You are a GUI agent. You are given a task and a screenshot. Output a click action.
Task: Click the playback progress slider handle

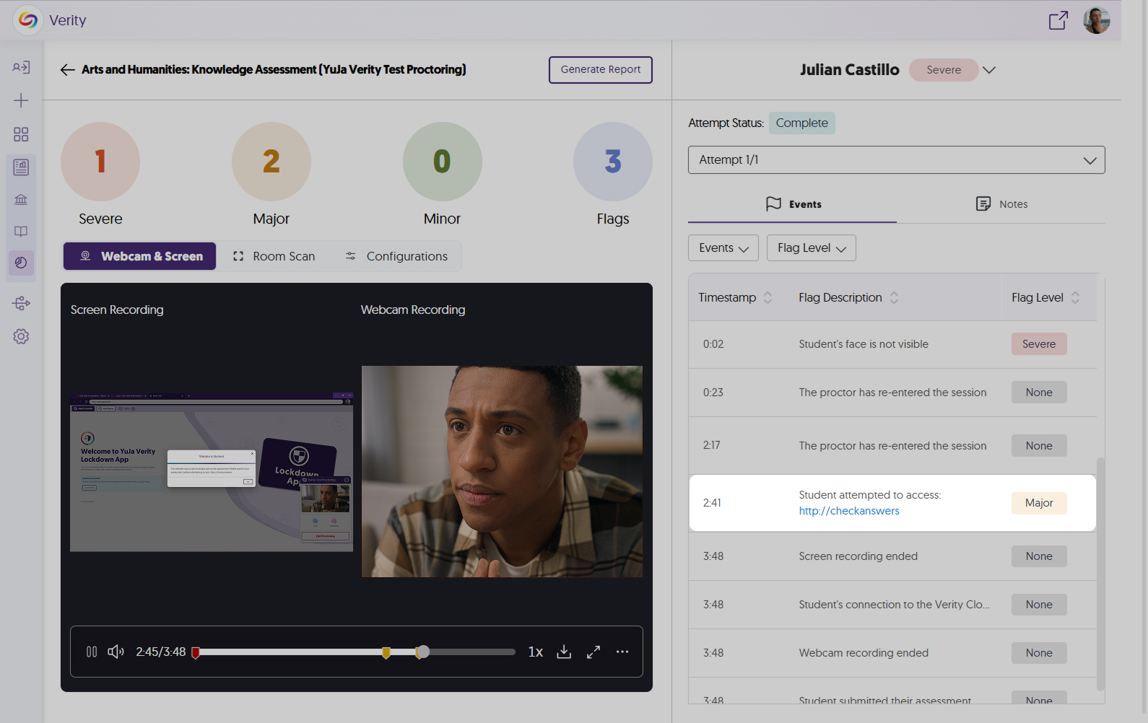[x=424, y=652]
